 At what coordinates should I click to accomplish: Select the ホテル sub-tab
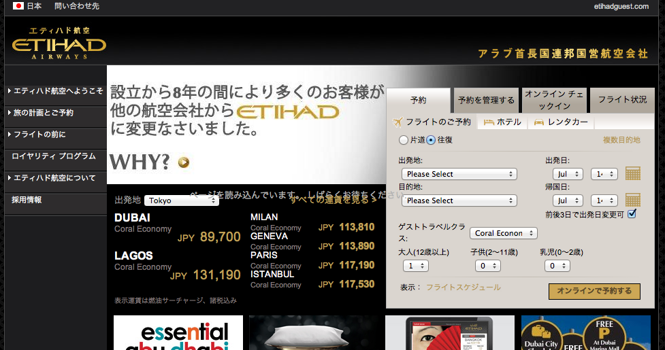click(x=502, y=122)
